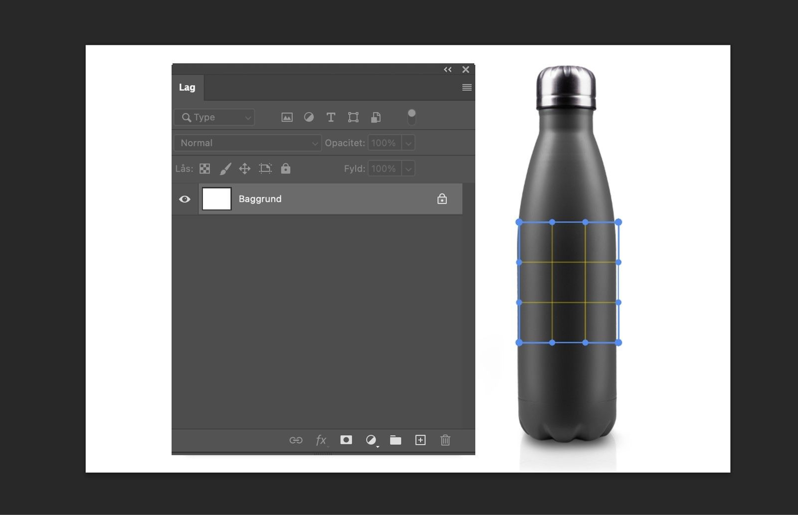Create a new adjustment layer
Viewport: 798px width, 515px height.
(371, 440)
